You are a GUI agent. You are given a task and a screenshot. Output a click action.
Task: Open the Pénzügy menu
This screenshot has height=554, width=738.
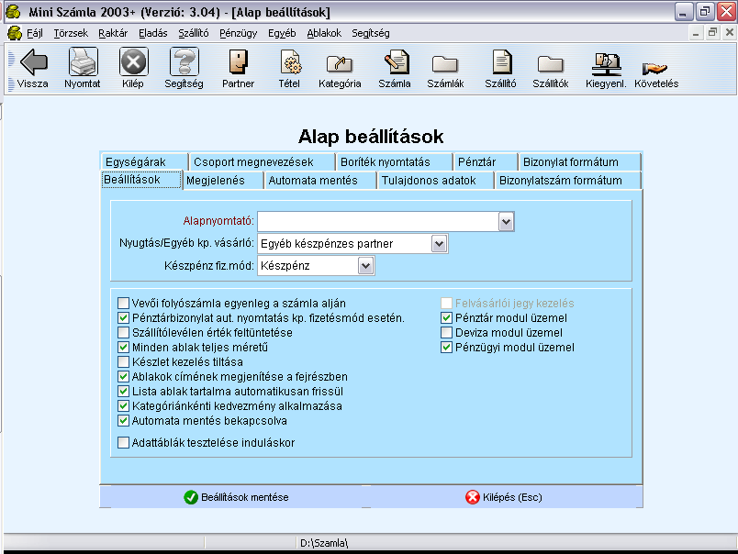[x=238, y=33]
